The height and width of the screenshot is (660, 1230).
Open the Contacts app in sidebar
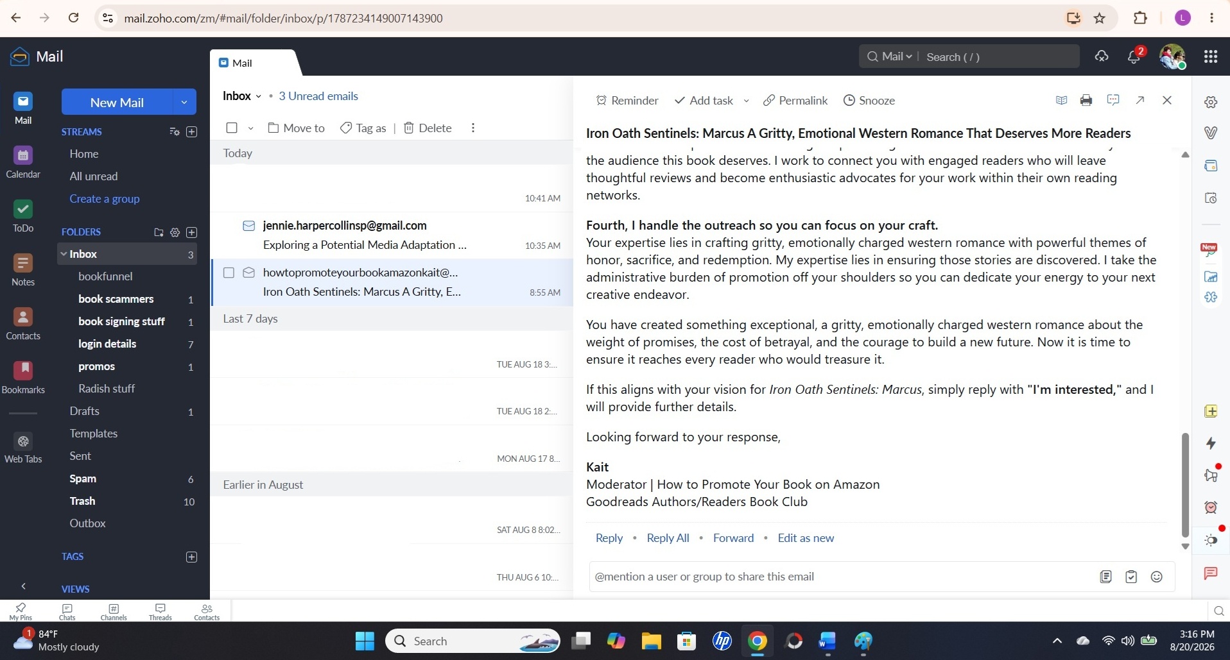(23, 323)
